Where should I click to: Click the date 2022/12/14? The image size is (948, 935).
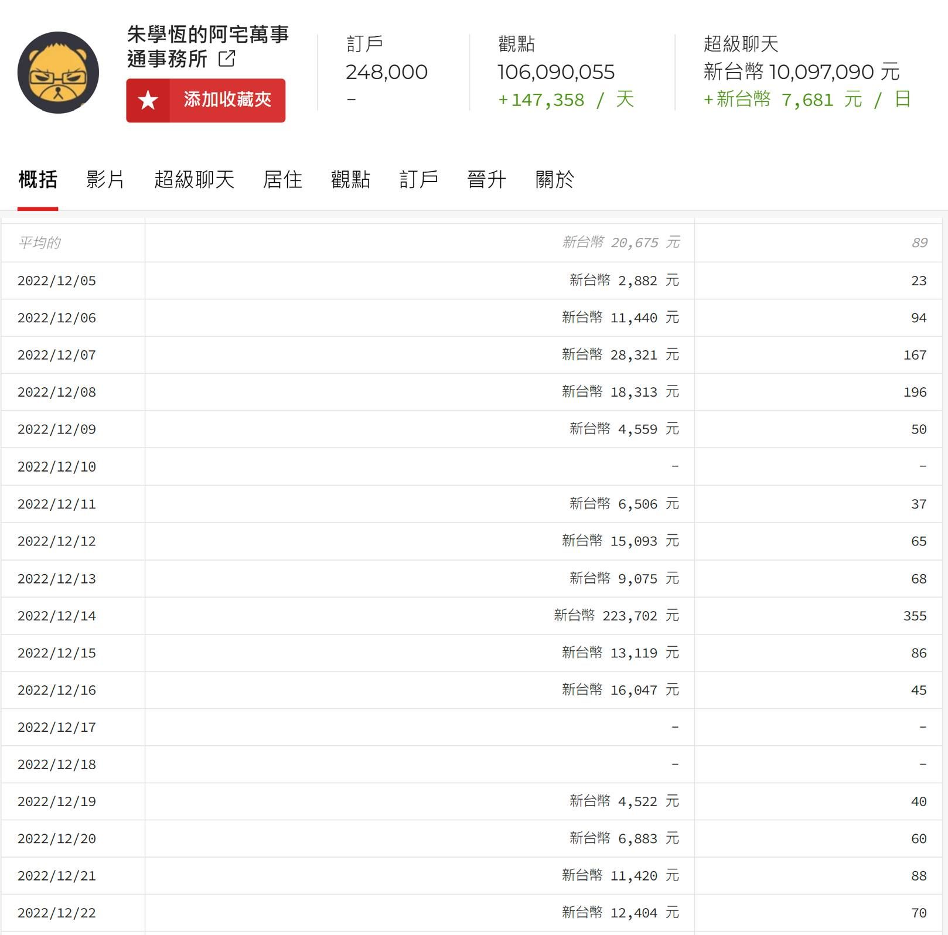tap(57, 616)
